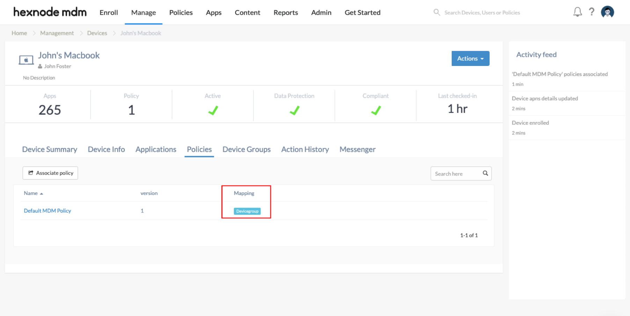Sort by Name column arrow
The width and height of the screenshot is (630, 316).
coord(42,194)
